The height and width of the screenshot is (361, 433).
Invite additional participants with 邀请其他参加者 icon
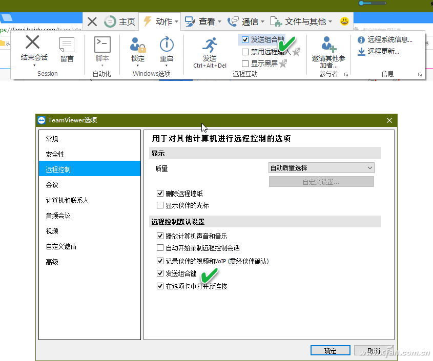[x=328, y=45]
